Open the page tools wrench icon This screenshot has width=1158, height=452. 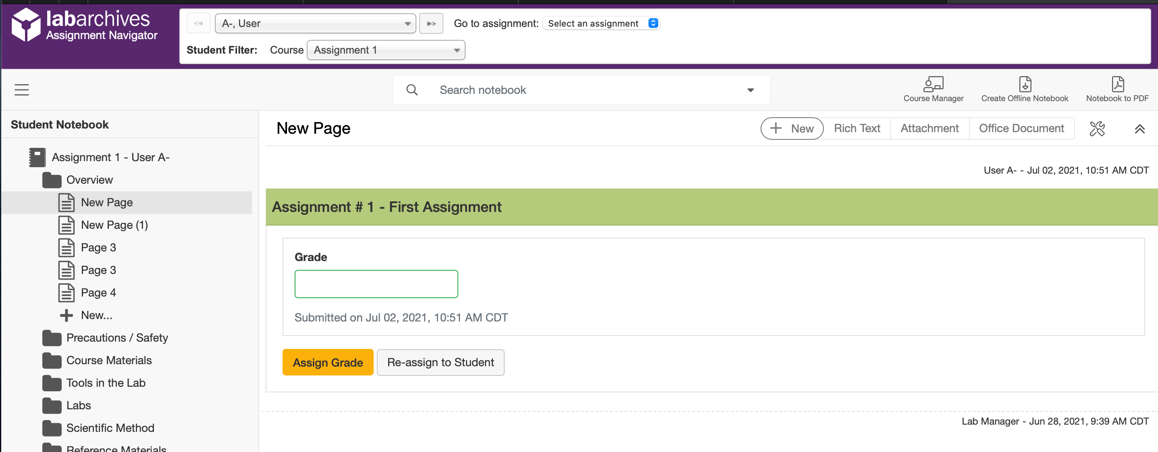point(1097,129)
